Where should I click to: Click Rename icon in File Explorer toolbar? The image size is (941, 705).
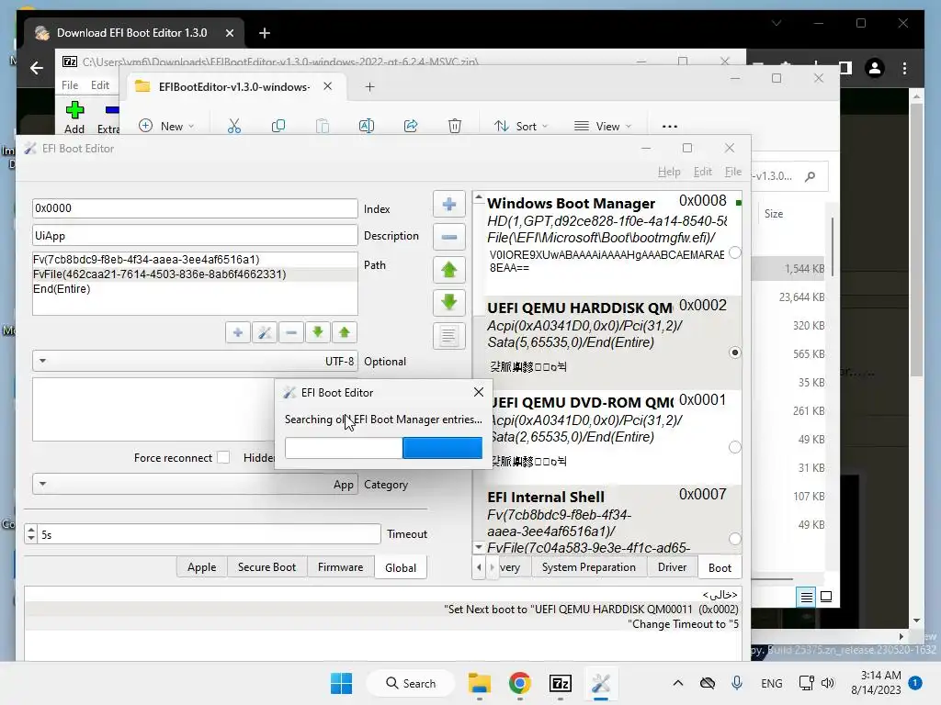click(x=366, y=126)
